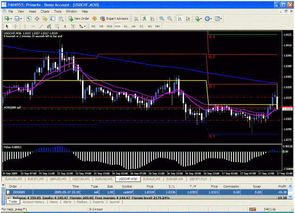Open the News terminal tab
Image resolution: width=295 pixels, height=213 pixels.
[x=54, y=202]
